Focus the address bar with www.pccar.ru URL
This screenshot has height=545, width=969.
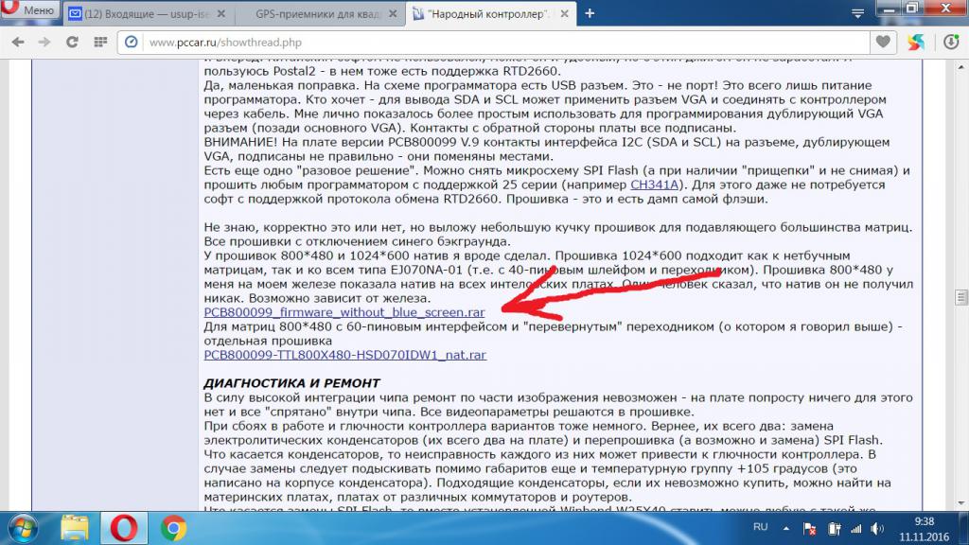(x=493, y=42)
